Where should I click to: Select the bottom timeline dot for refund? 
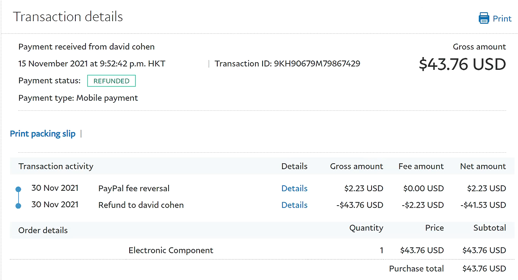click(x=18, y=206)
